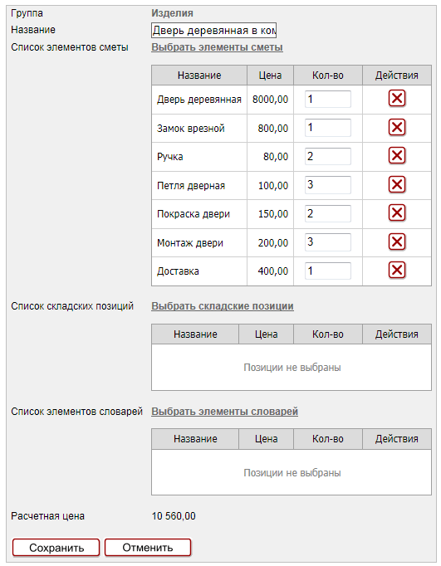Image resolution: width=441 pixels, height=566 pixels.
Task: Delete the Ручка estimate item
Action: (397, 156)
